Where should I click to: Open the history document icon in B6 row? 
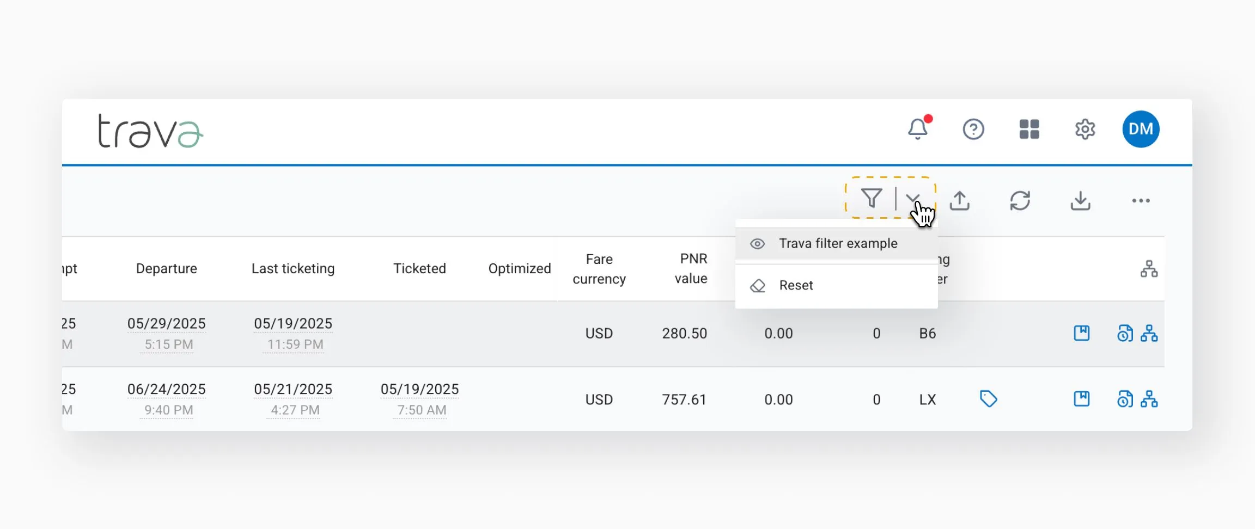[x=1124, y=333]
